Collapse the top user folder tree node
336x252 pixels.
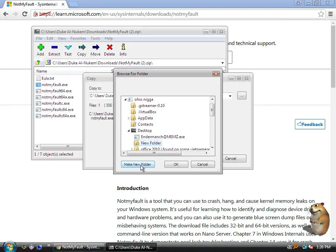coord(126,99)
